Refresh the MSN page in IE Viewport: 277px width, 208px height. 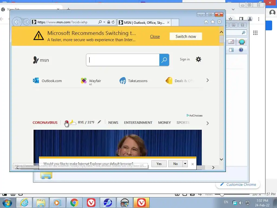click(x=113, y=22)
